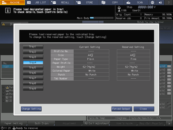The height and width of the screenshot is (130, 173).
Task: Show more options with right arrow
Action: [x=169, y=124]
